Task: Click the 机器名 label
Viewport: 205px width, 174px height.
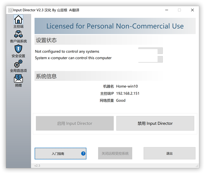Action: pos(108,86)
